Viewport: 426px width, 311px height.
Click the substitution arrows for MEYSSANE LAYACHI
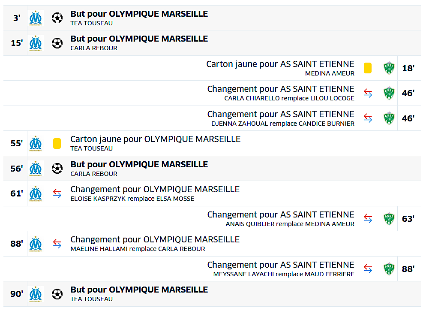368,269
